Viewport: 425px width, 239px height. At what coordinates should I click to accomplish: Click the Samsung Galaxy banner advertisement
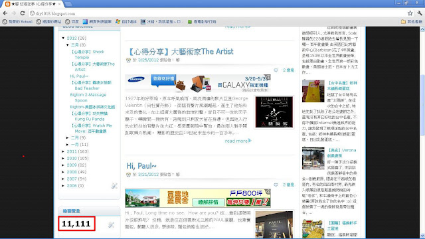198,84
